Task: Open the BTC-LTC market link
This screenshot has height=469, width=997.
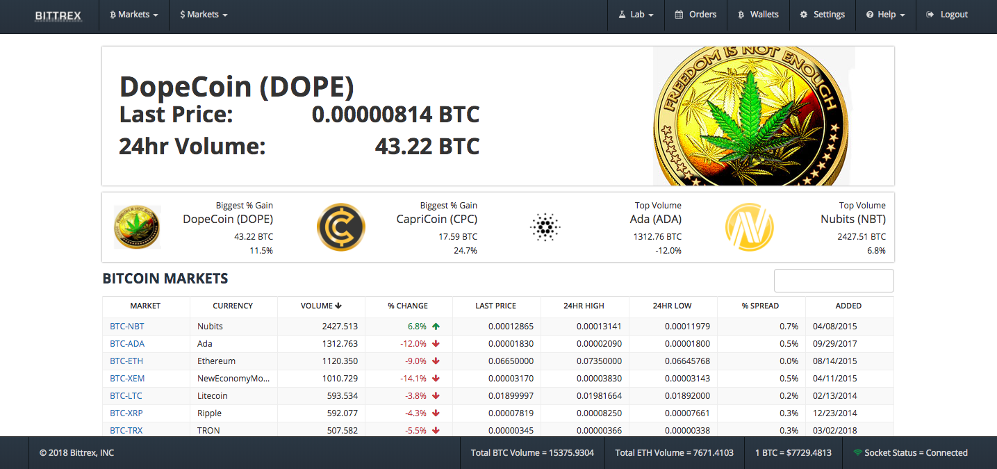Action: click(126, 395)
